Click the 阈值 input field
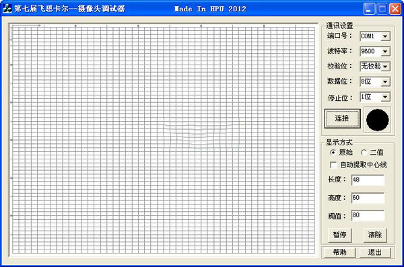Screen dimensions: 404x267 point(368,215)
